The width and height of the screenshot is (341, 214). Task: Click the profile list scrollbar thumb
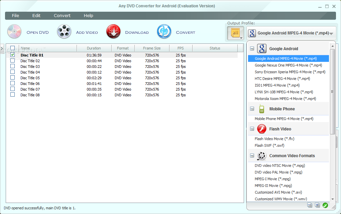point(332,92)
